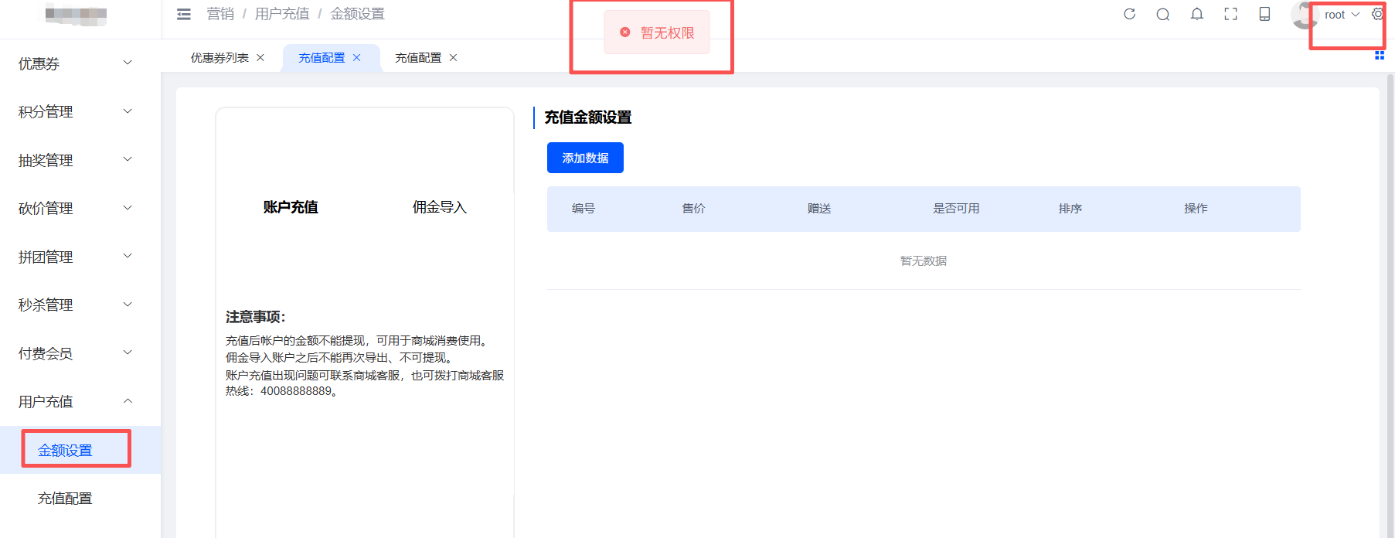Image resolution: width=1395 pixels, height=538 pixels.
Task: Open the root user dropdown
Action: pyautogui.click(x=1342, y=15)
